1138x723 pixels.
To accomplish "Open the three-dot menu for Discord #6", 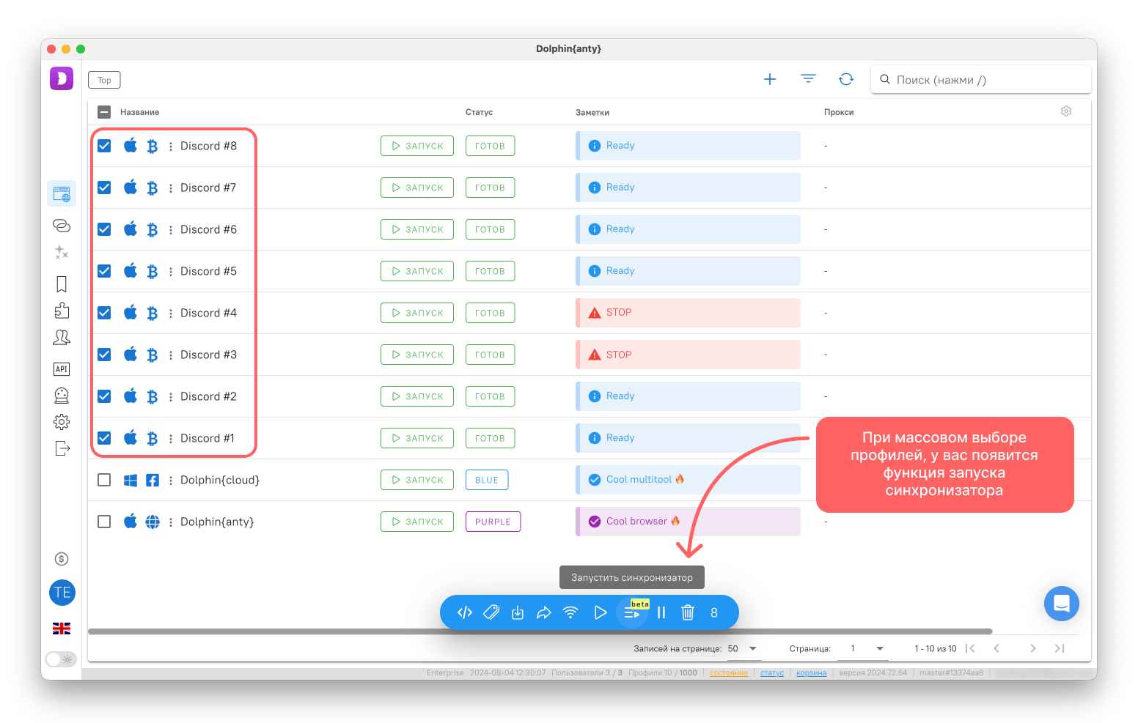I will (x=171, y=230).
